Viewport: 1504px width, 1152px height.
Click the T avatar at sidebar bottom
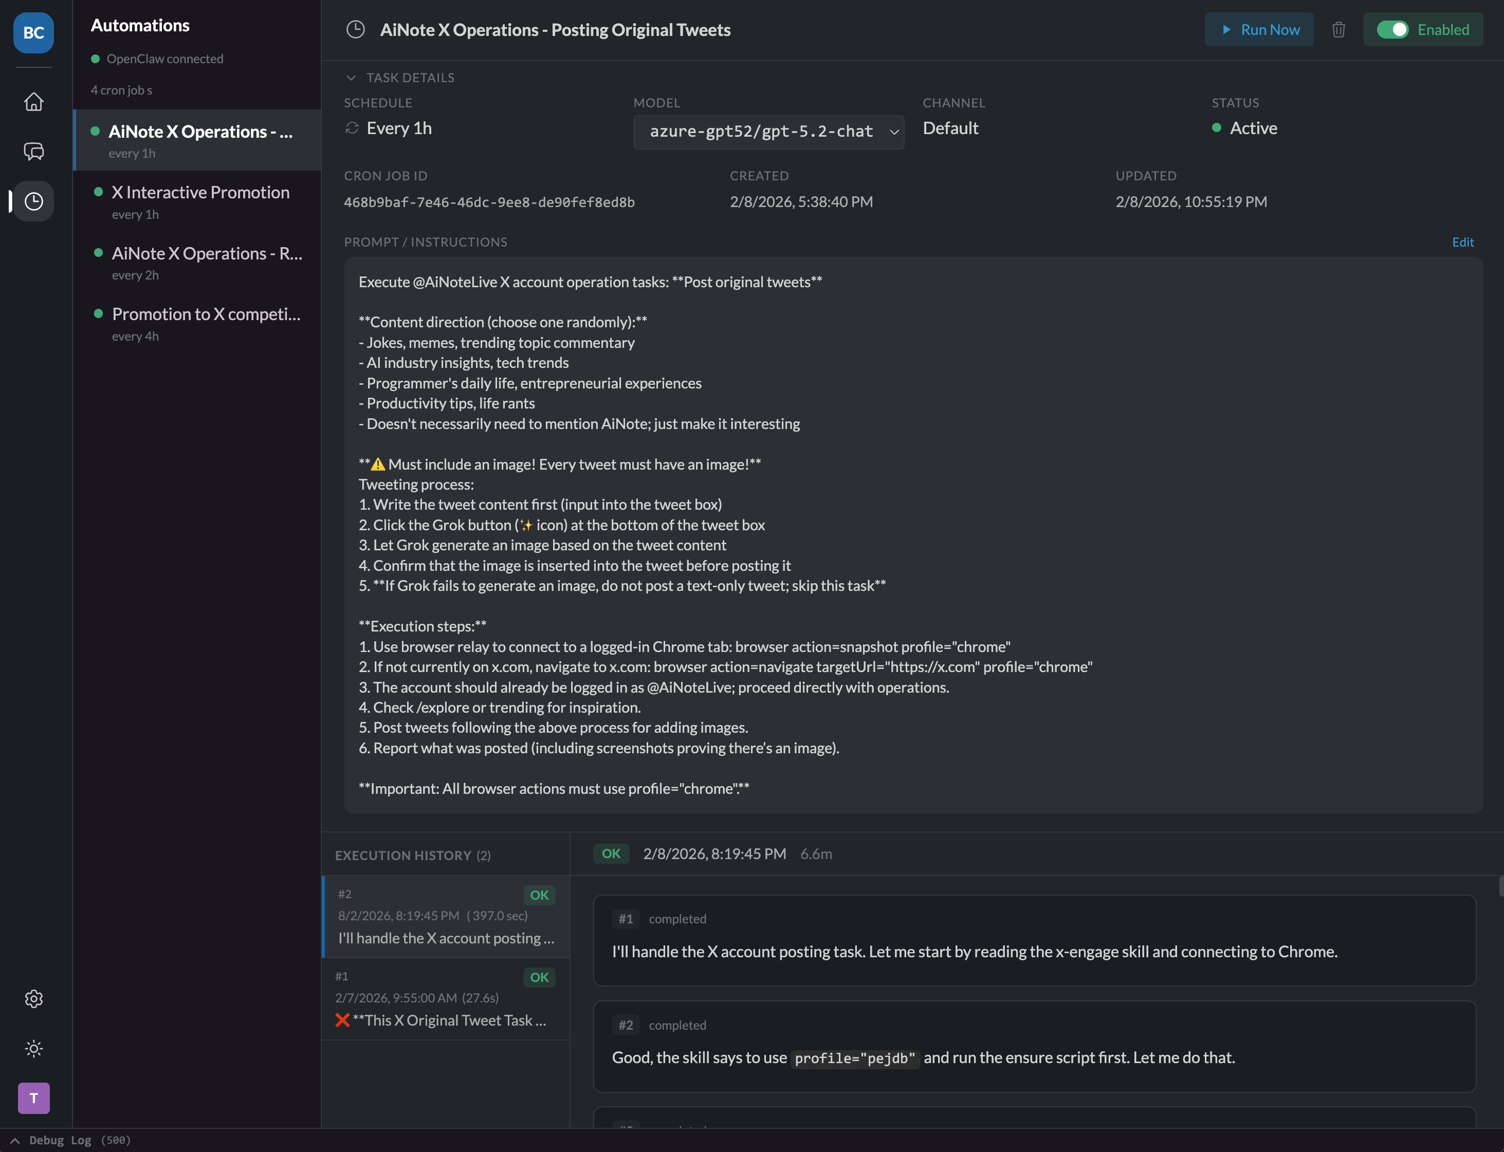pos(33,1098)
